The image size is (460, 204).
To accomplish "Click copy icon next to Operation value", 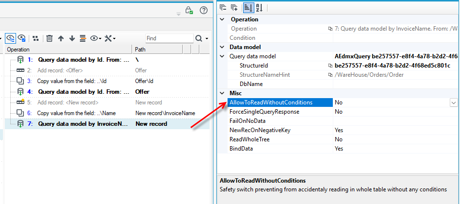I will click(x=330, y=29).
